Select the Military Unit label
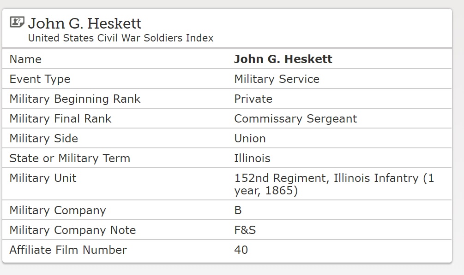This screenshot has width=464, height=275. point(43,178)
